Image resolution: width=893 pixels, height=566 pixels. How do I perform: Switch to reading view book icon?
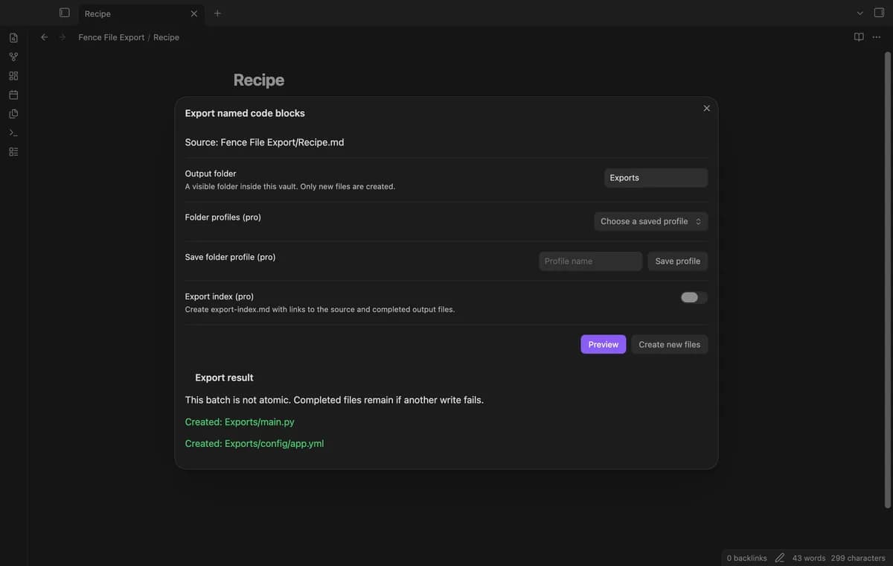859,37
